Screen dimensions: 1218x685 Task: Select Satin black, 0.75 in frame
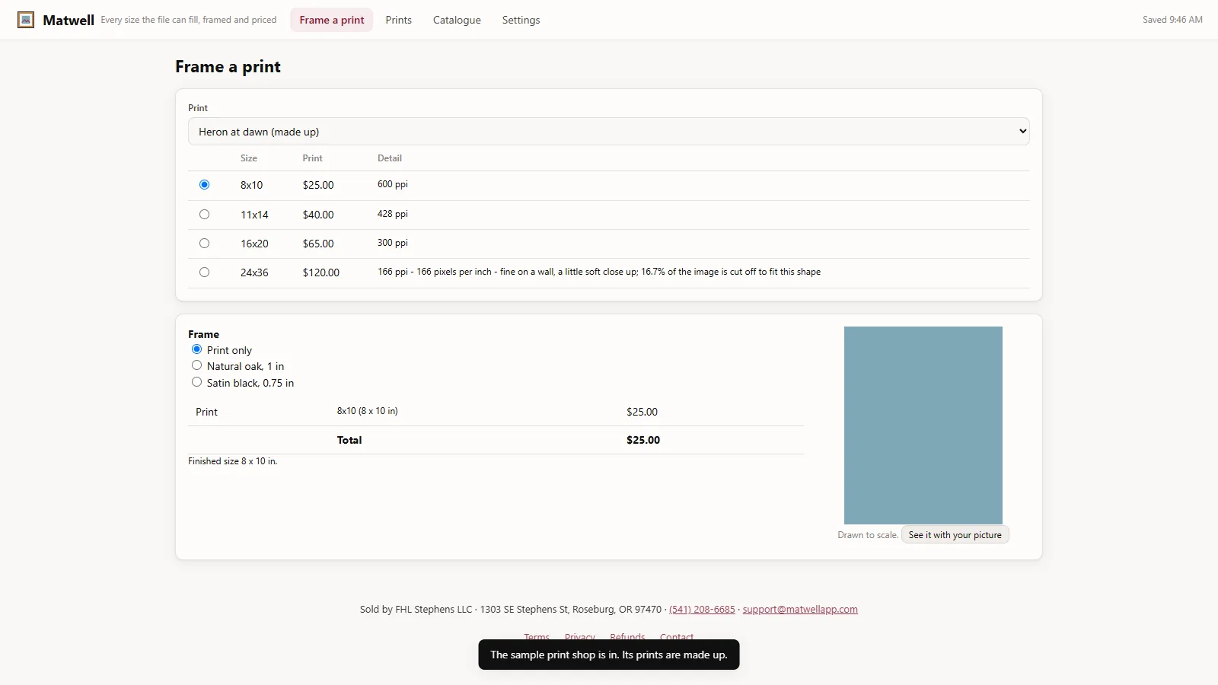[196, 382]
